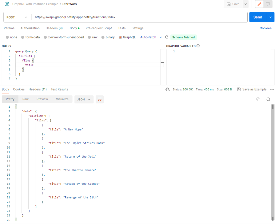Open the comments icon
This screenshot has height=224, width=275.
pyautogui.click(x=267, y=4)
